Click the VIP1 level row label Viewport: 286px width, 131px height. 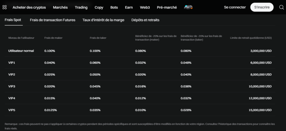coord(12,63)
